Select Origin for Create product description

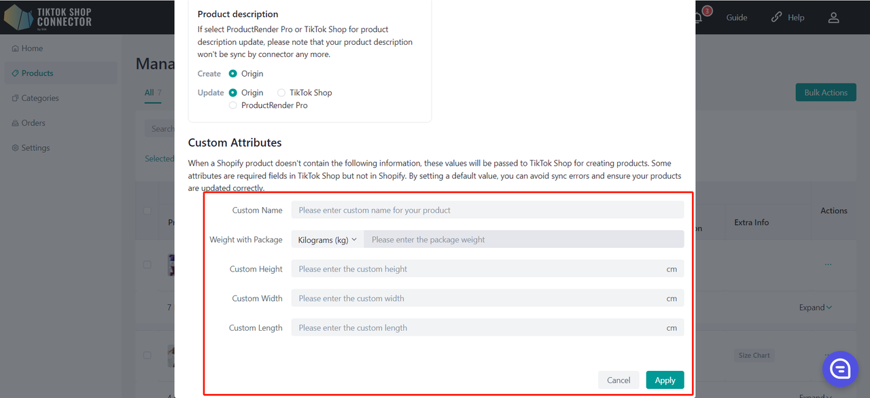click(x=233, y=73)
